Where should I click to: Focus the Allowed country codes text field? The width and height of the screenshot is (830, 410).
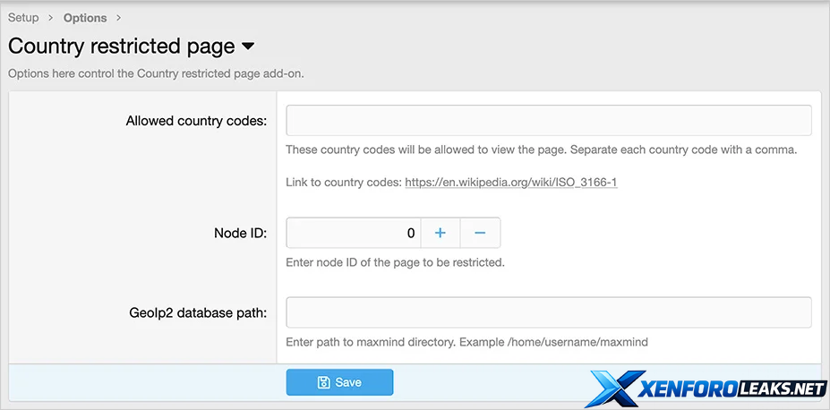coord(548,121)
